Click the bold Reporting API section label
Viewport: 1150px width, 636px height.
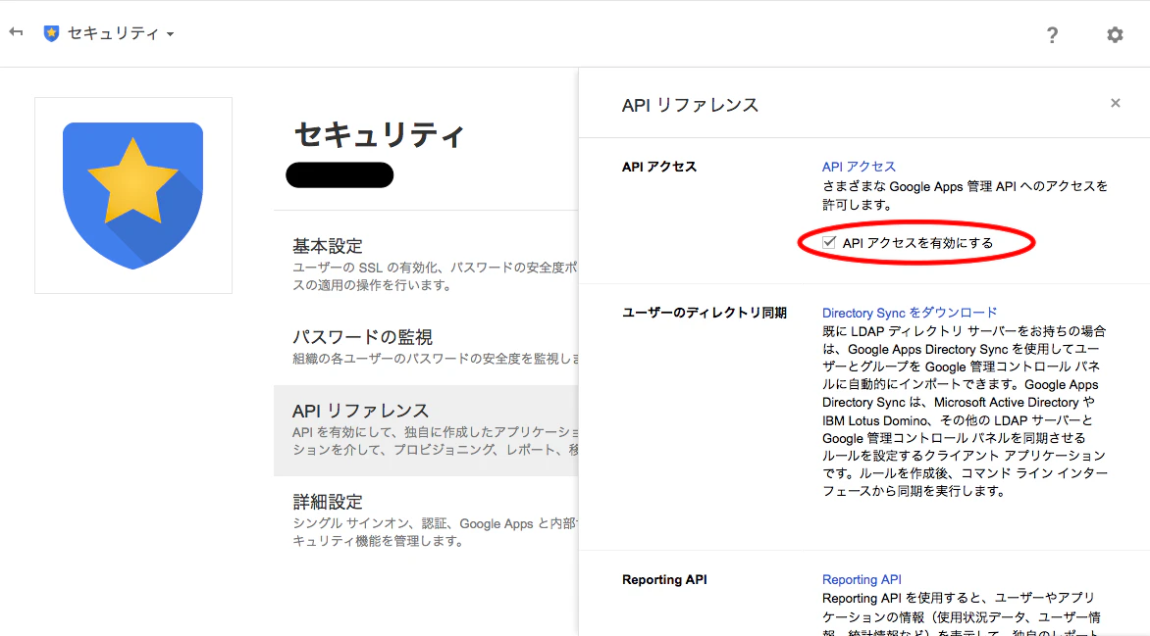[664, 579]
